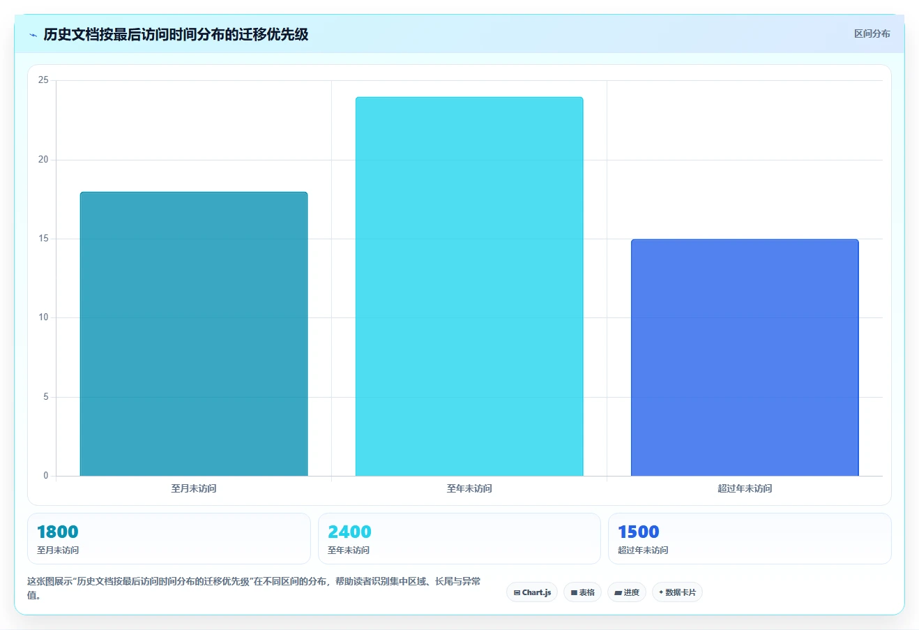Screen dimensions: 919x630
Task: Click the chart title 历史文档按最后访问时间分布的迁移优先级
Action: tap(176, 34)
